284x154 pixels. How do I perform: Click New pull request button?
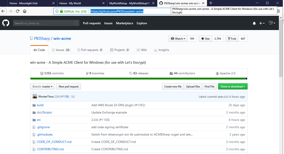69,86
